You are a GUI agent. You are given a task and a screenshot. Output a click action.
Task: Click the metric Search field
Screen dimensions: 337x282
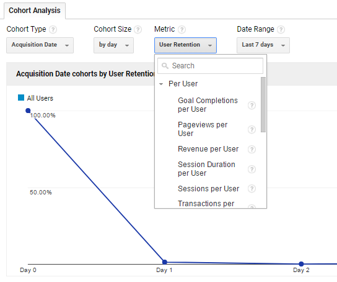click(210, 66)
